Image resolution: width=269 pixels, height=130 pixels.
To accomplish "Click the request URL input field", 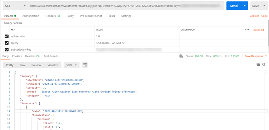I will [x=126, y=6].
